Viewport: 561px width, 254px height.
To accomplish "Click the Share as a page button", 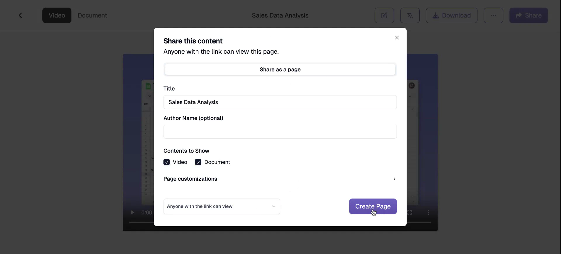I will coord(280,69).
